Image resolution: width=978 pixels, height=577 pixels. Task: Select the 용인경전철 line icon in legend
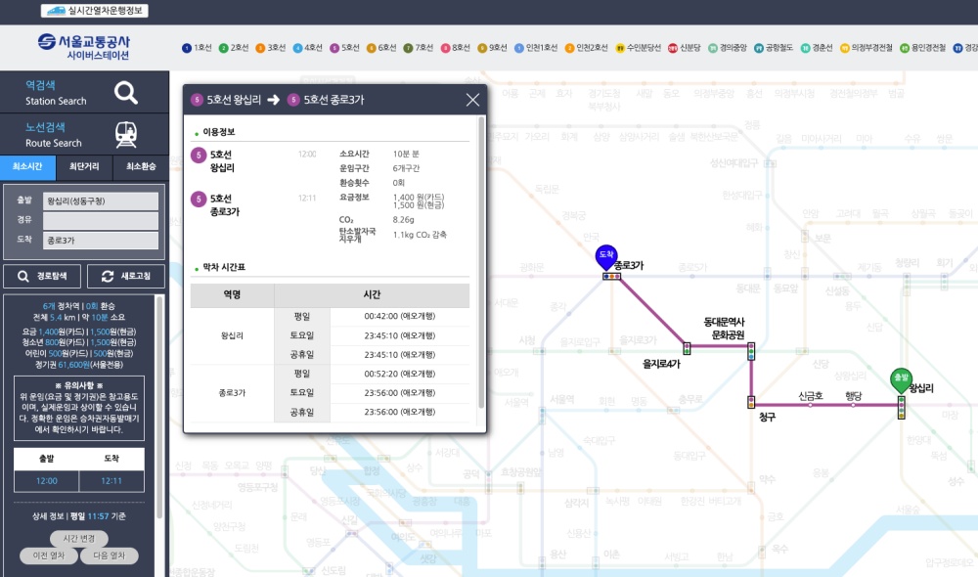point(905,48)
